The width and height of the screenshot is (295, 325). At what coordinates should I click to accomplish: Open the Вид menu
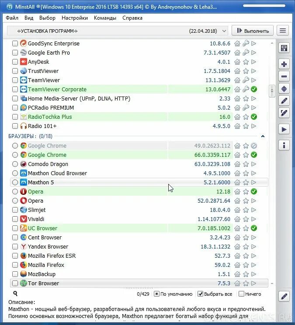coord(29,18)
